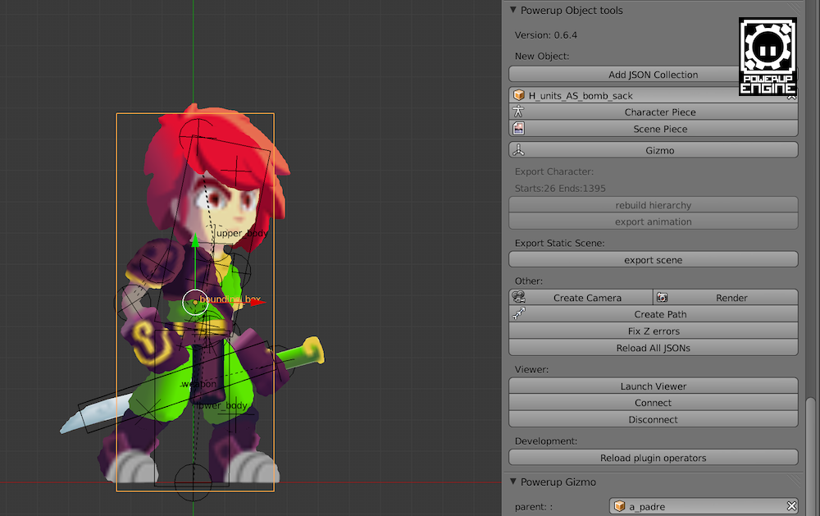Select the a_padre parent name field
This screenshot has height=516, width=820.
[x=704, y=506]
